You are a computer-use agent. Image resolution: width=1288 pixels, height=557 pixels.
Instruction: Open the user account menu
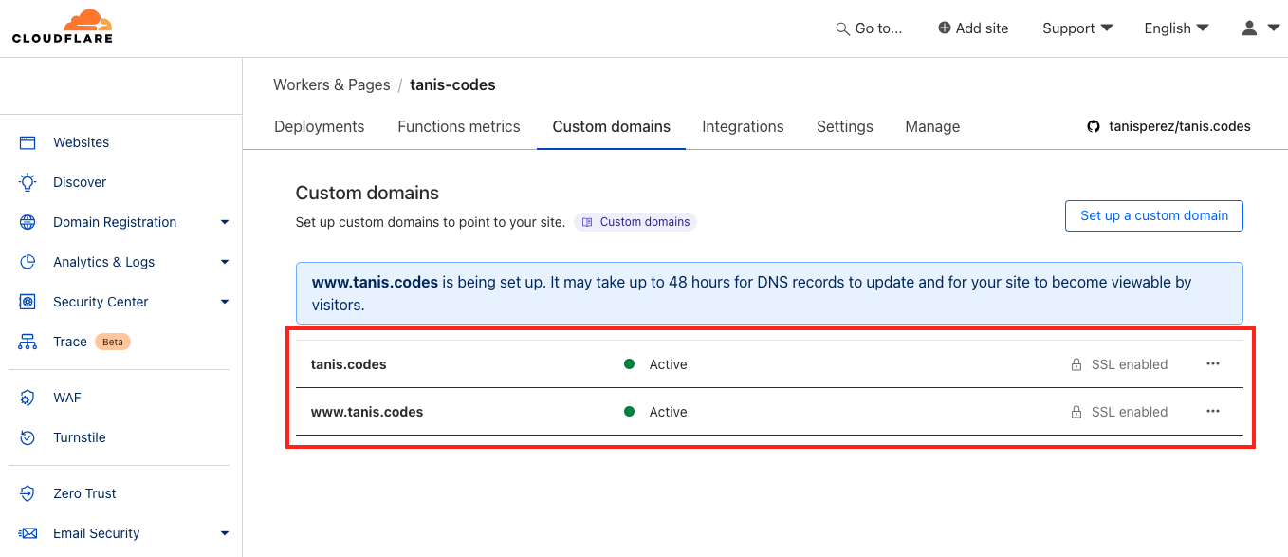1260,28
